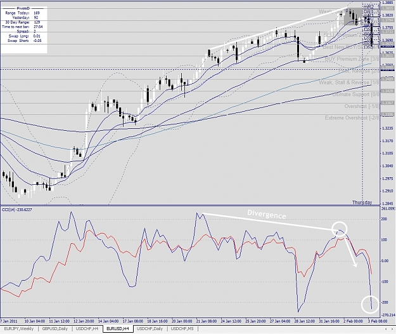Click the left tab-scroll arrow
The image size is (396, 334).
coord(386,329)
